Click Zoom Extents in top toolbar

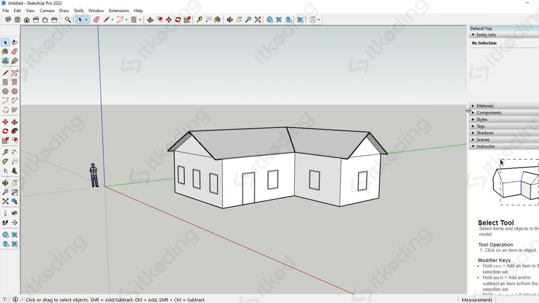(258, 19)
